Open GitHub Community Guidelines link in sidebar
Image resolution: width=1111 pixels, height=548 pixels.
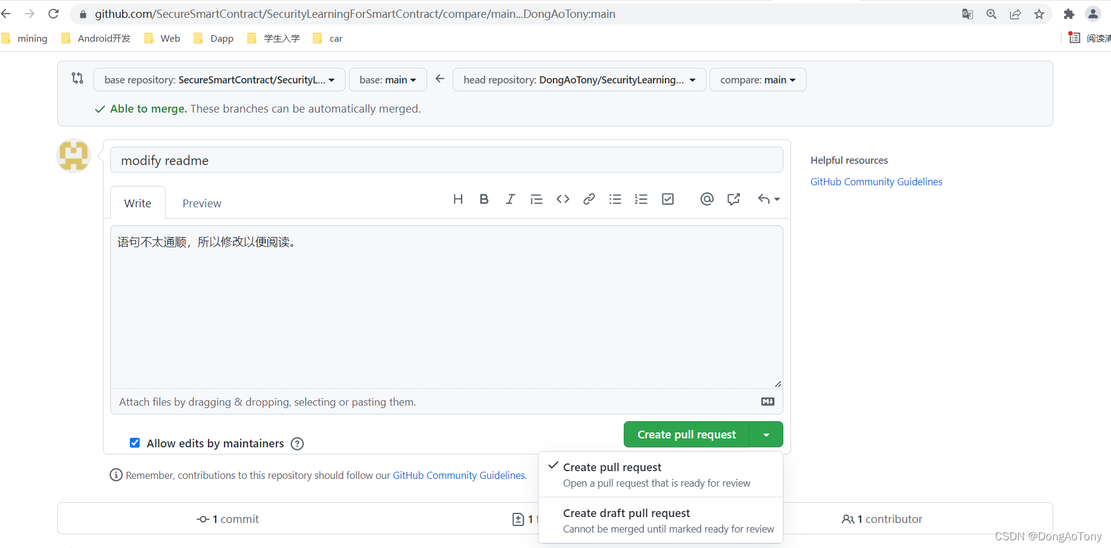point(876,182)
